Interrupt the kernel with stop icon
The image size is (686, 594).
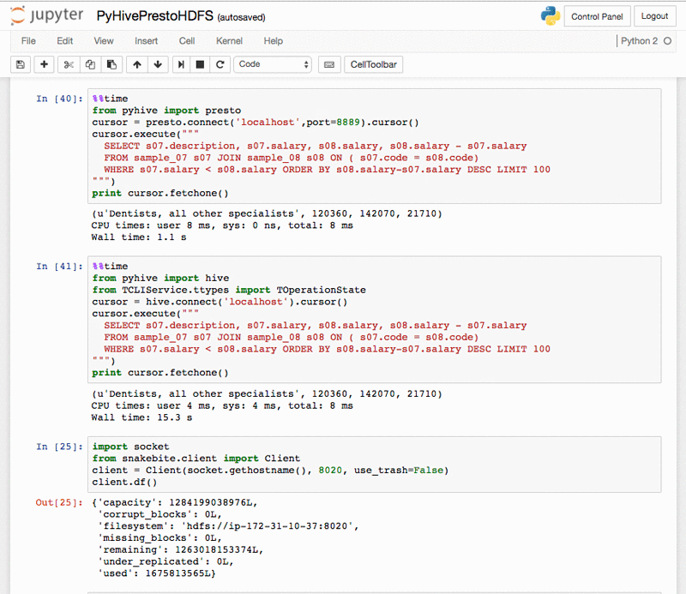201,64
